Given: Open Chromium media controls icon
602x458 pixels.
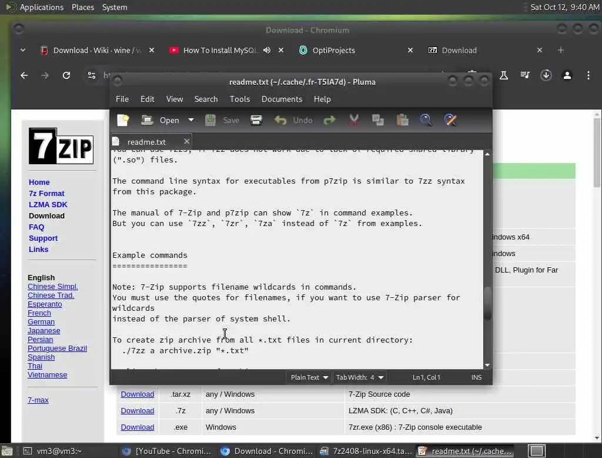Looking at the screenshot, I should click(525, 75).
